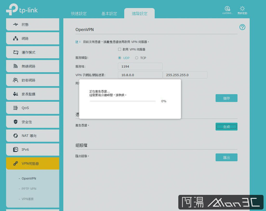Open the 運作模式 sidebar menu
The image size is (266, 211).
32,52
